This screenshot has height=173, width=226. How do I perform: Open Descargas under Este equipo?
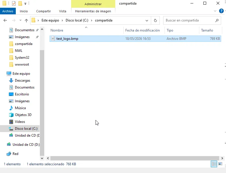point(22,80)
